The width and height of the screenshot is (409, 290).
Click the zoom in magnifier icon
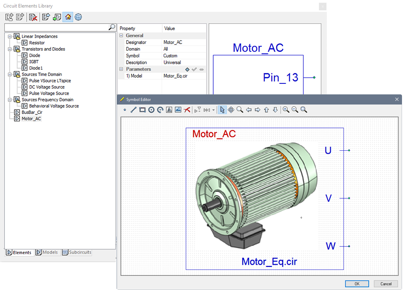click(x=286, y=110)
